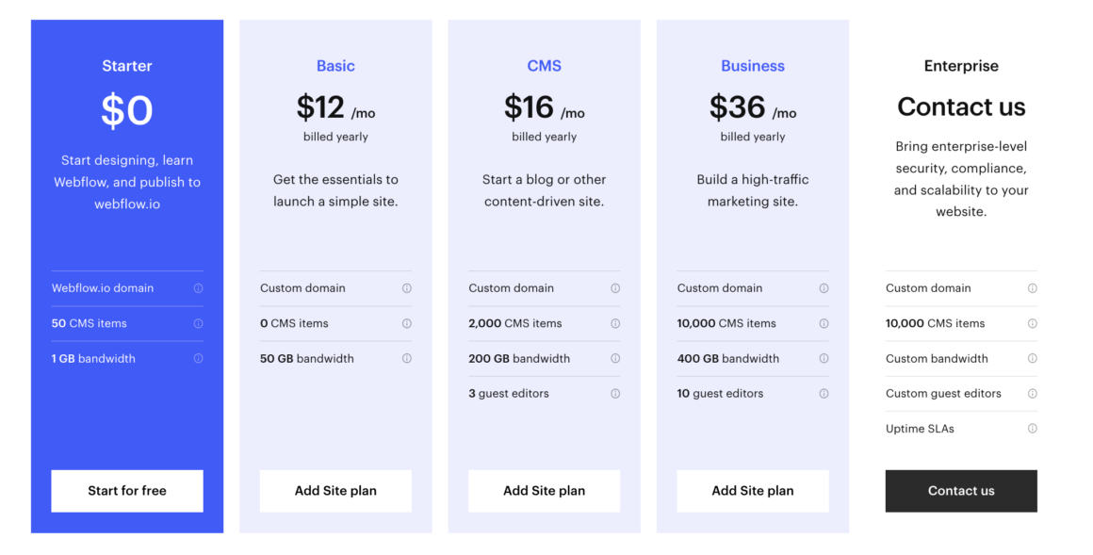This screenshot has width=1093, height=555.
Task: Click info icon beside Custom guest editors
Action: (x=1032, y=393)
